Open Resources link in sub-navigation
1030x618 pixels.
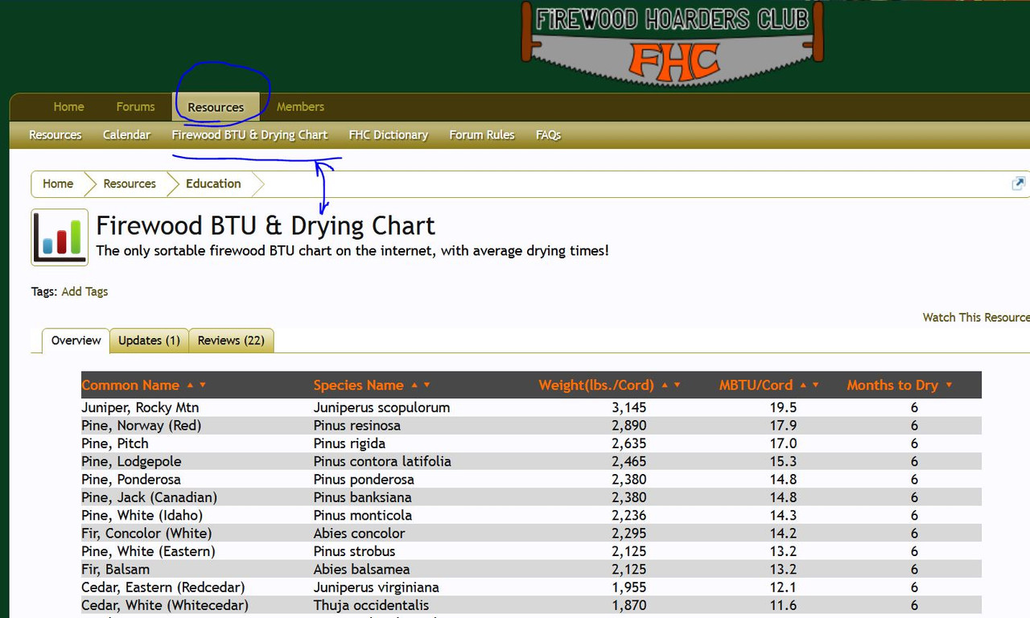(x=55, y=135)
